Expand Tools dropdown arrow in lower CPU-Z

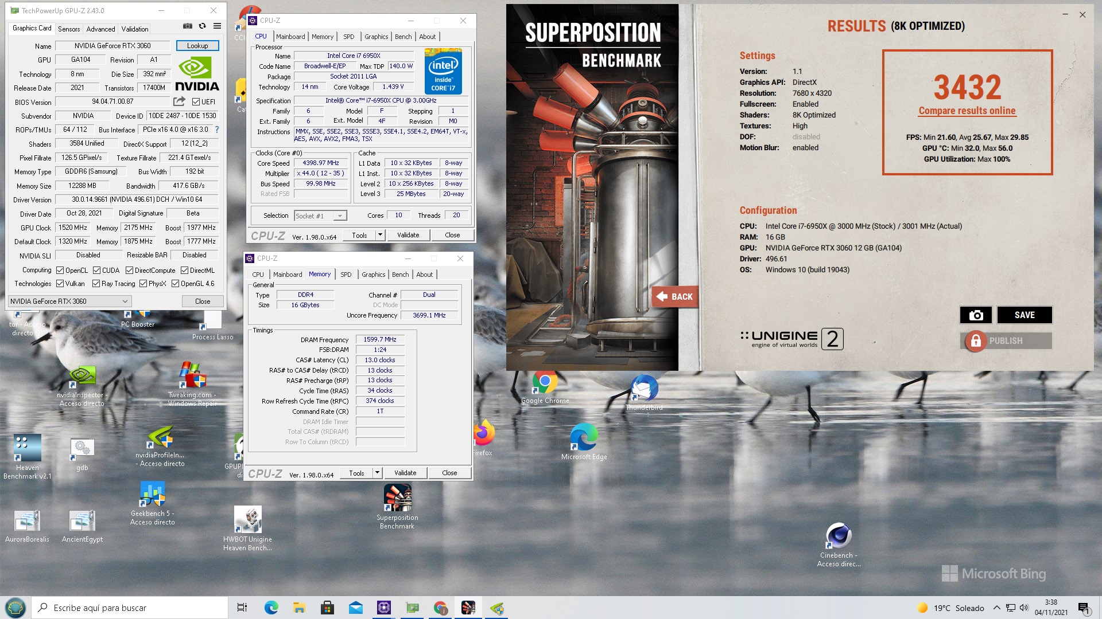click(x=377, y=473)
